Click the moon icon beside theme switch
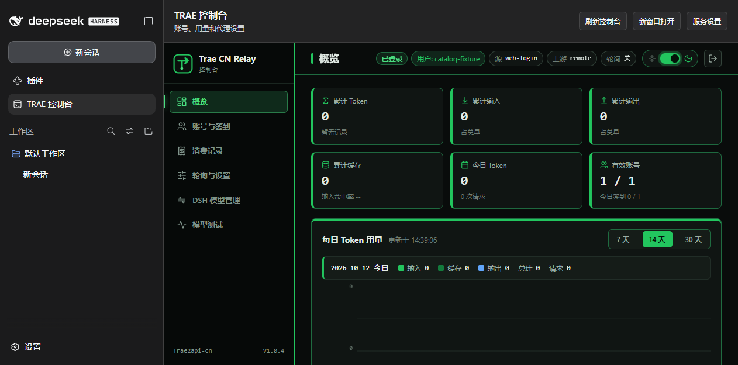 (x=688, y=58)
